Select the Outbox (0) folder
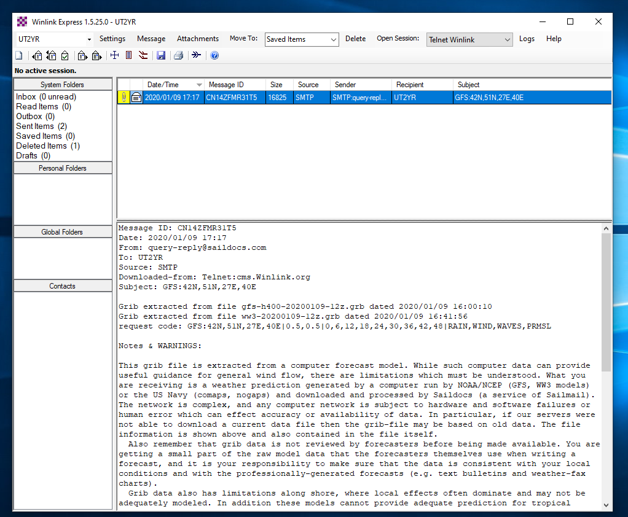 click(x=35, y=117)
